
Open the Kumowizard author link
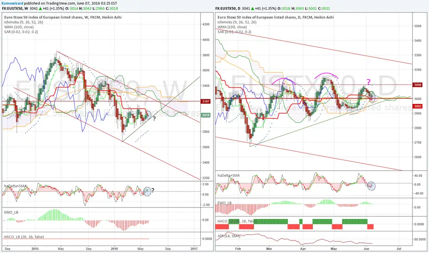(12, 3)
